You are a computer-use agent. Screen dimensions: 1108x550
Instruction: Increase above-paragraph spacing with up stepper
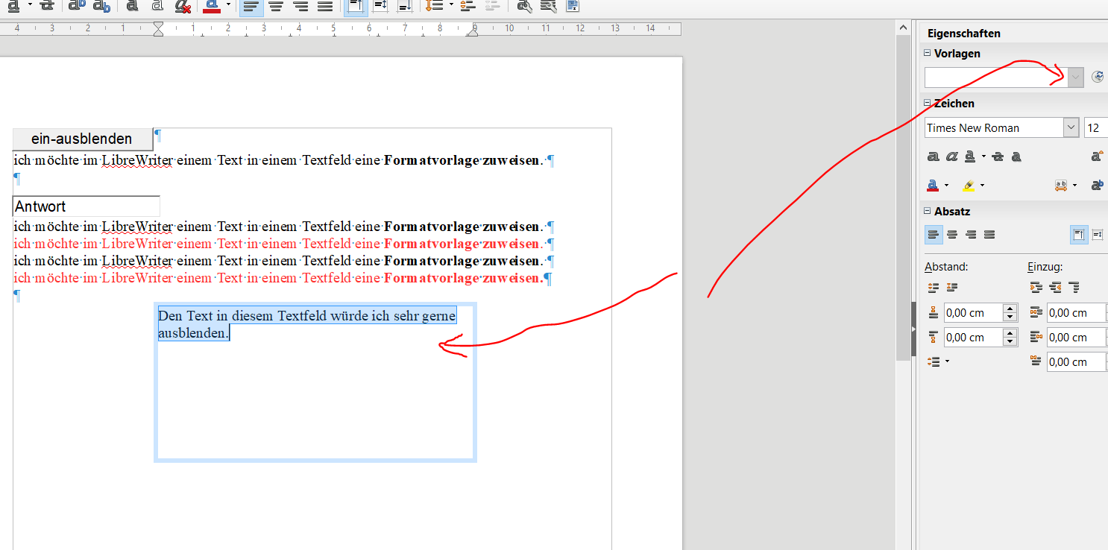click(x=1010, y=309)
